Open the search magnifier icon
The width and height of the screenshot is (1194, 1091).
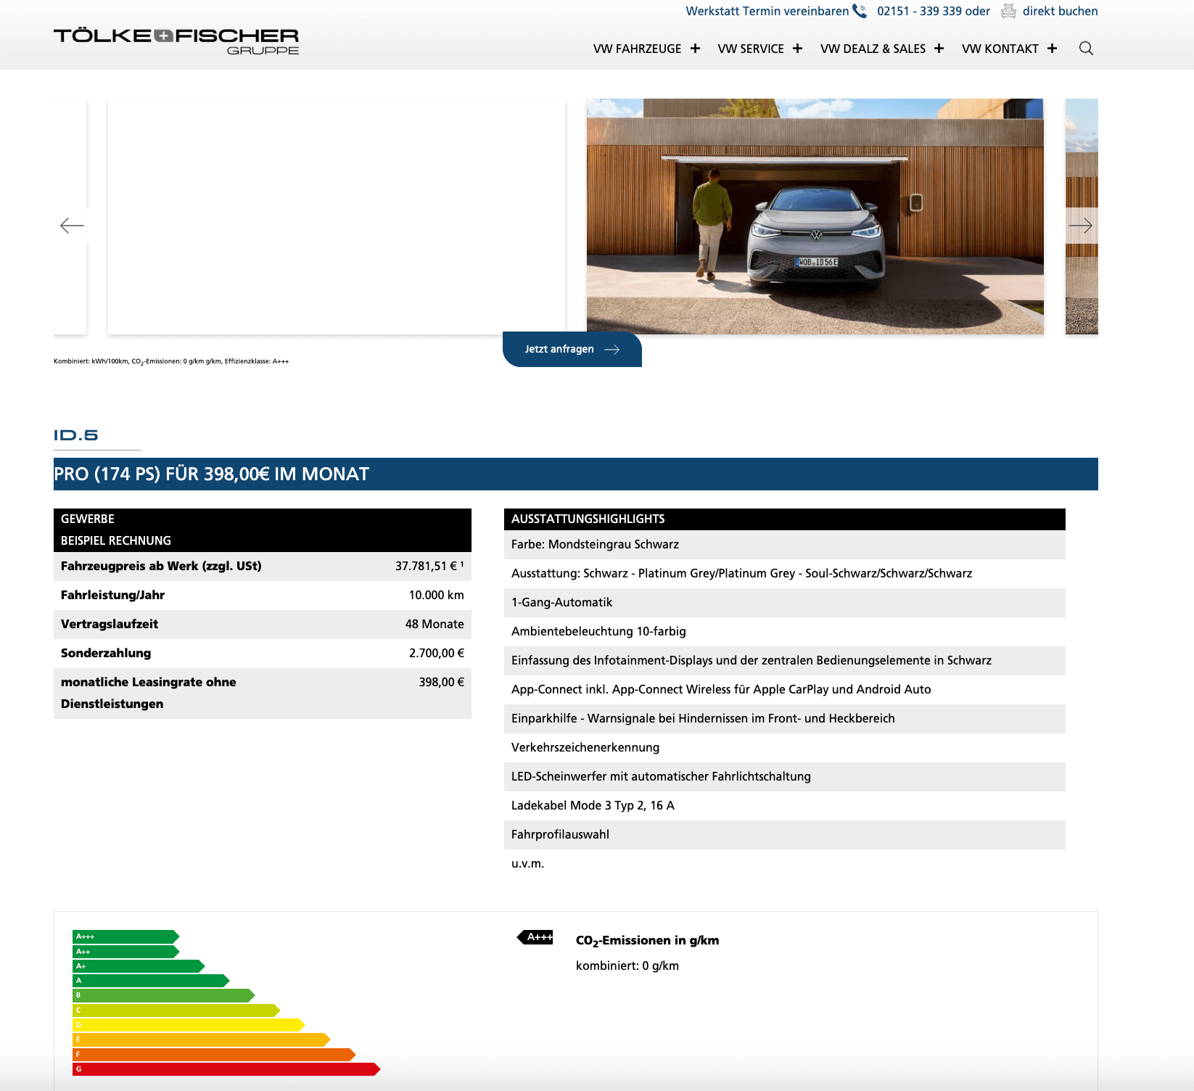[x=1086, y=49]
